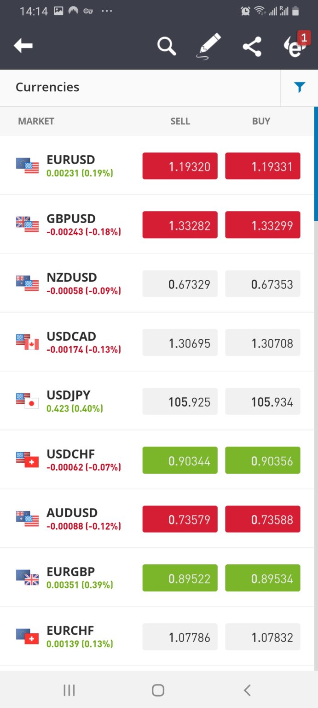Tap the SELL column header
This screenshot has width=318, height=708.
click(180, 121)
